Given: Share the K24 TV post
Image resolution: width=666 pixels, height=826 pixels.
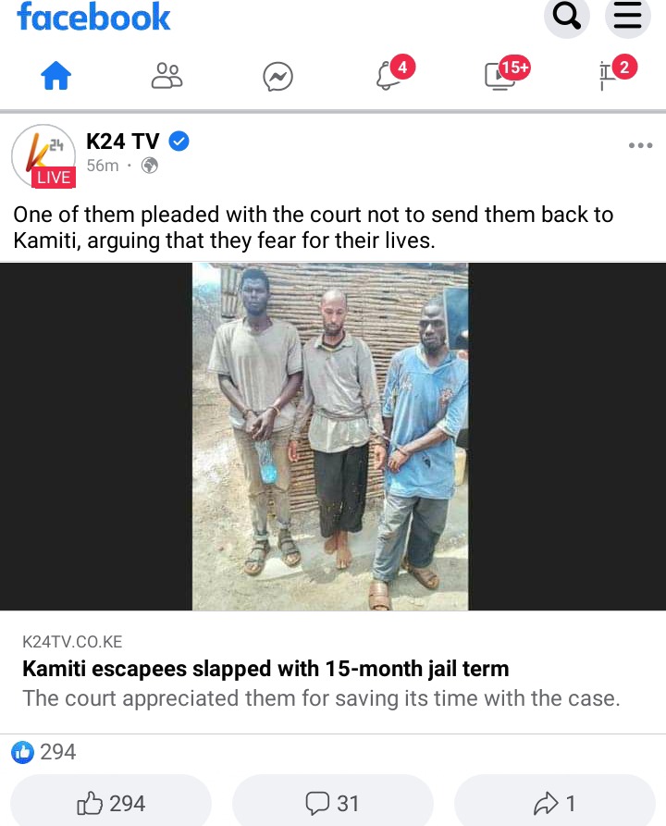Looking at the screenshot, I should coord(554,803).
